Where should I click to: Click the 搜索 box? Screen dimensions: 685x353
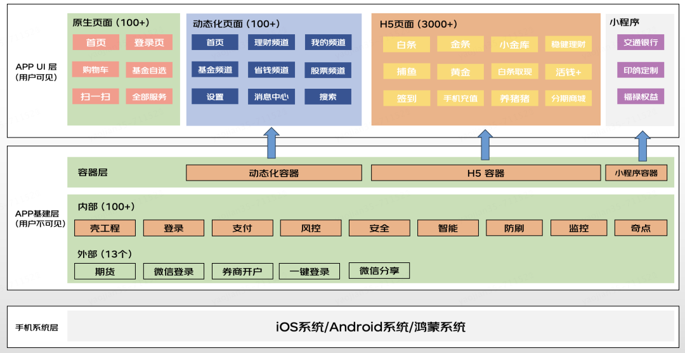point(328,96)
